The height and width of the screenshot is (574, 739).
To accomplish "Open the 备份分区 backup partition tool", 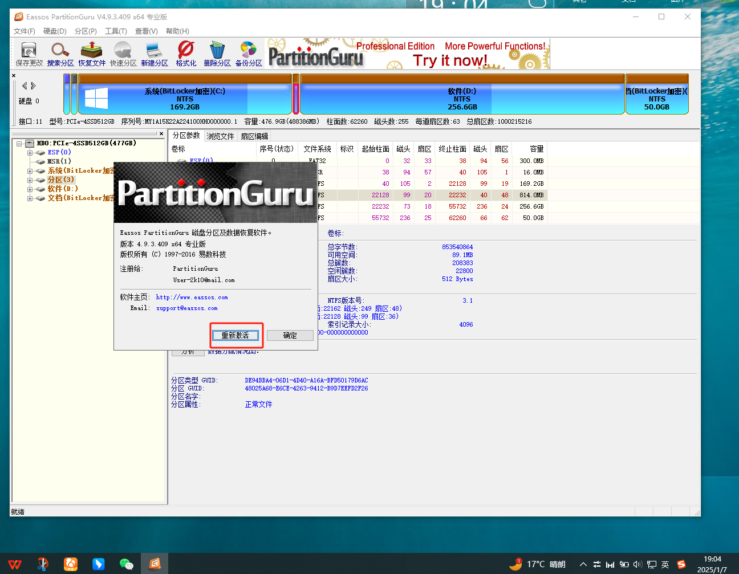I will pyautogui.click(x=249, y=54).
